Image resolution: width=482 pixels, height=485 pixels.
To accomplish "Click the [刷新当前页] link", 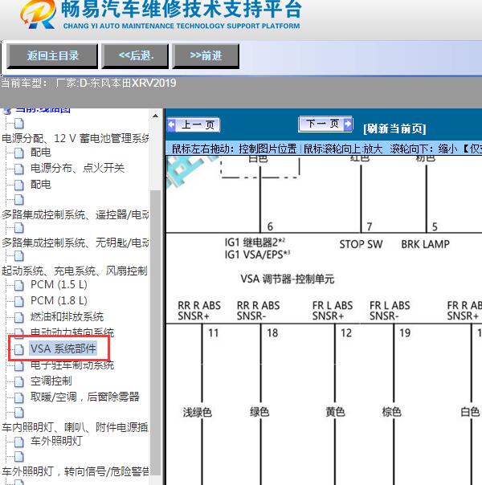I will pyautogui.click(x=394, y=128).
